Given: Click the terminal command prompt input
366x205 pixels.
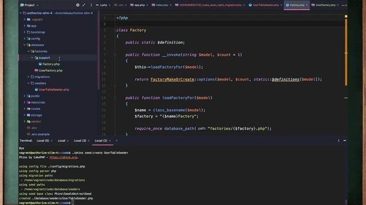Looking at the screenshot, I should 73,203.
